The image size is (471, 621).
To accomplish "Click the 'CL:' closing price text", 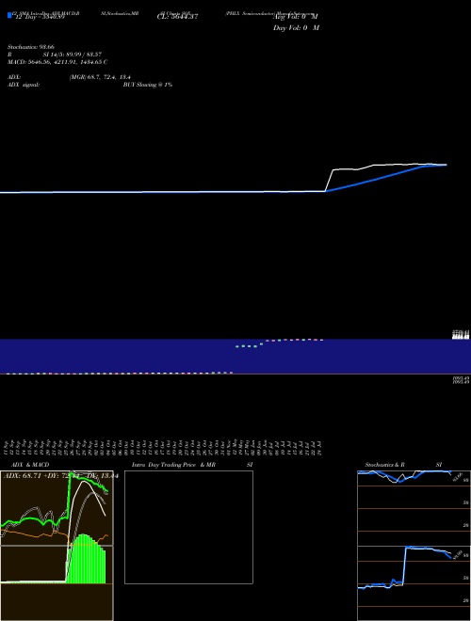I will 178,17.
